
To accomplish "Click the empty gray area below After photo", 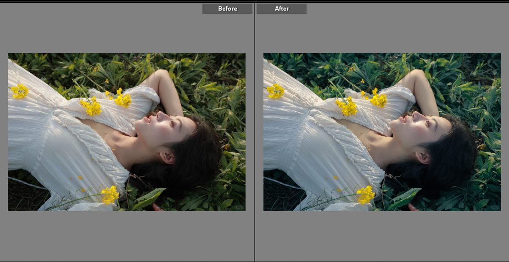I will [382, 236].
